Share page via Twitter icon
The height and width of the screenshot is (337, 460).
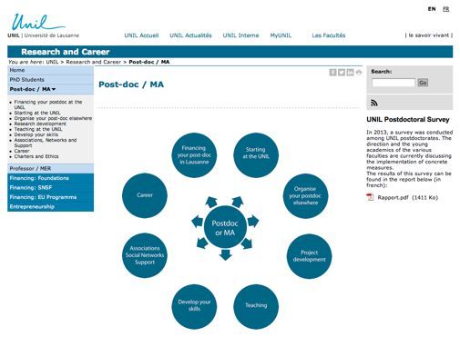tap(342, 73)
